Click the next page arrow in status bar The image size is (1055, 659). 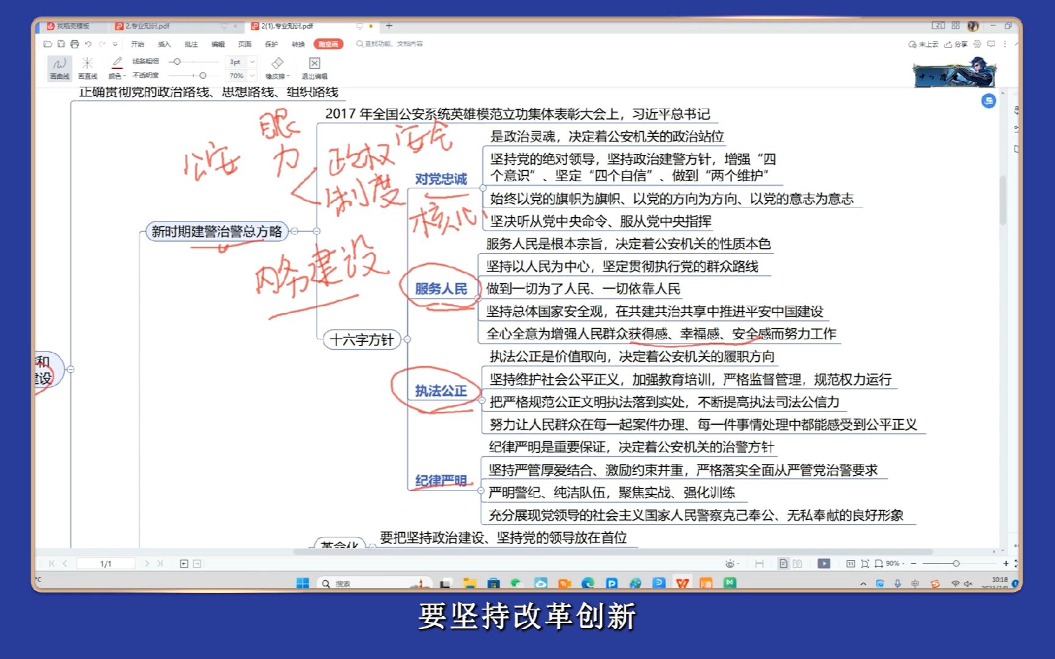(147, 564)
